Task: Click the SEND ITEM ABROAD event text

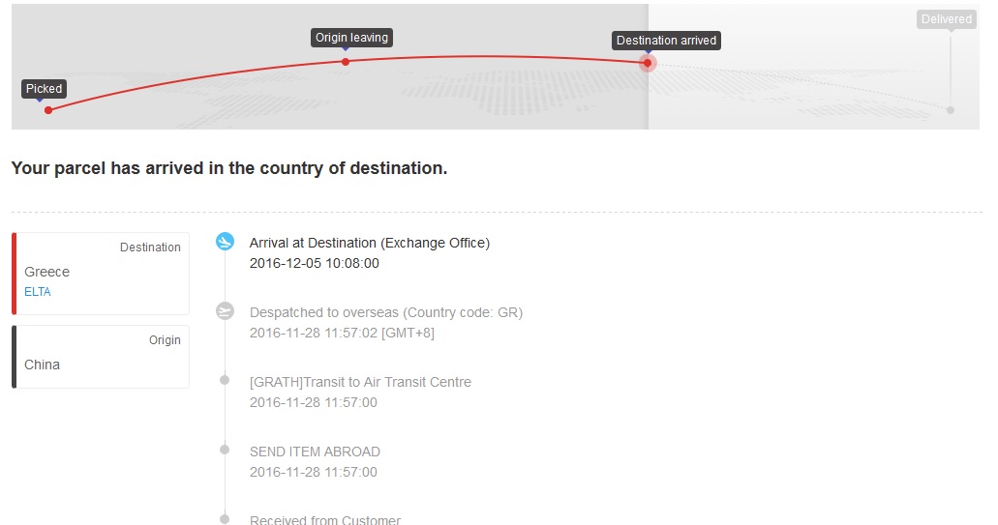Action: pyautogui.click(x=315, y=452)
